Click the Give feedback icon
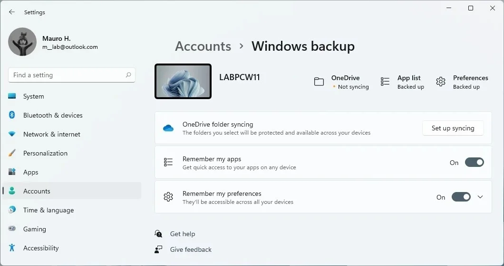This screenshot has width=504, height=266. point(158,249)
